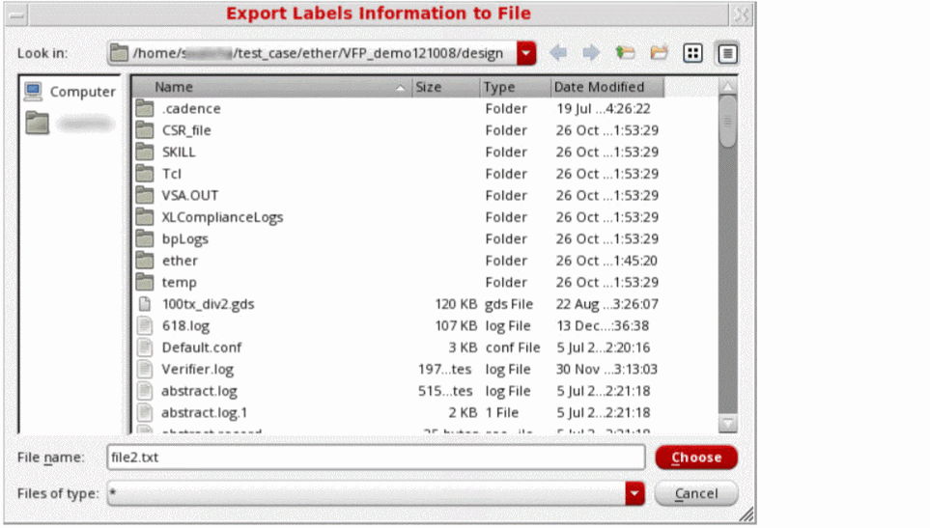Select Computer in the sidebar
Viewport: 930px width, 528px height.
pyautogui.click(x=70, y=92)
